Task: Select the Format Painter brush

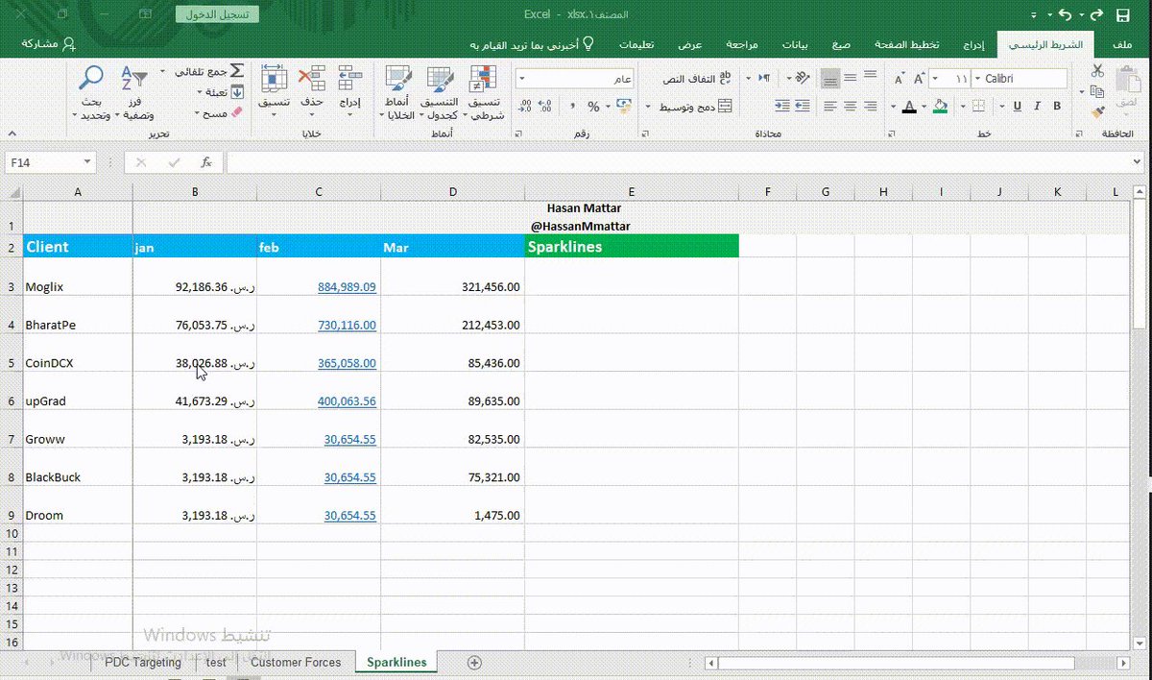Action: coord(1097,112)
